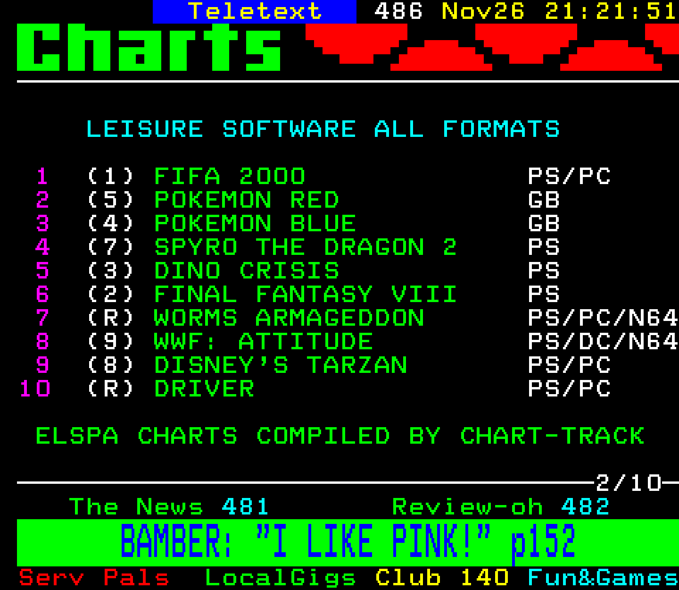Select the cyan Fun&Games fastext link
The height and width of the screenshot is (590, 679).
pyautogui.click(x=603, y=578)
